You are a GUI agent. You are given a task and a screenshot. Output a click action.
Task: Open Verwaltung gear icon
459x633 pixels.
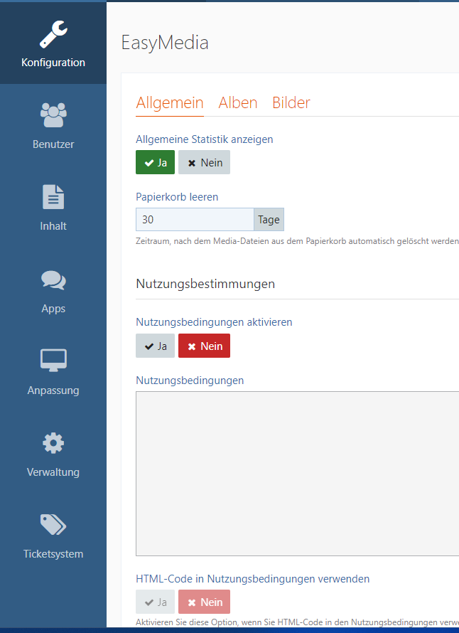click(x=53, y=443)
